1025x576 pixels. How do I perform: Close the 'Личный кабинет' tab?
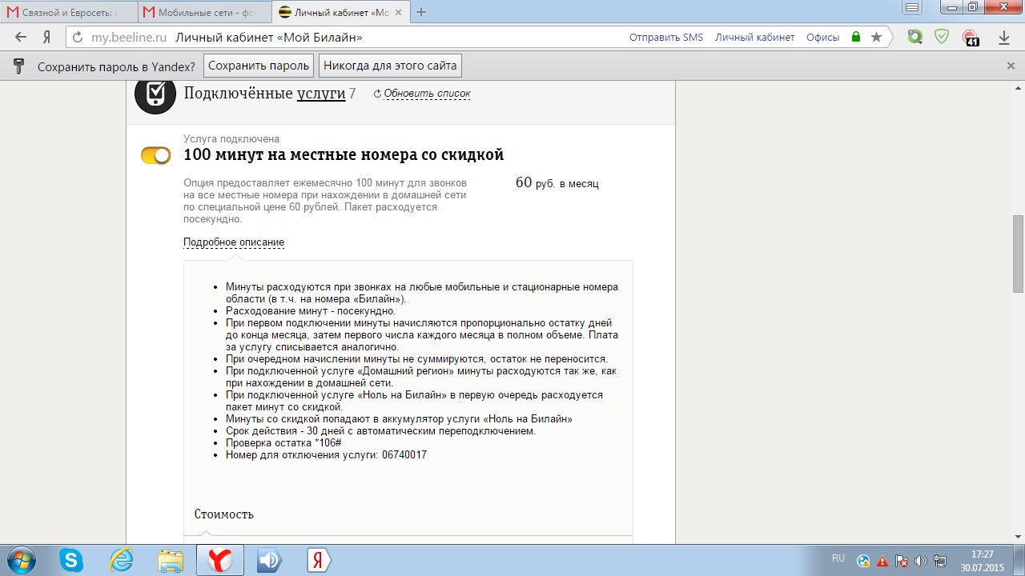(398, 13)
